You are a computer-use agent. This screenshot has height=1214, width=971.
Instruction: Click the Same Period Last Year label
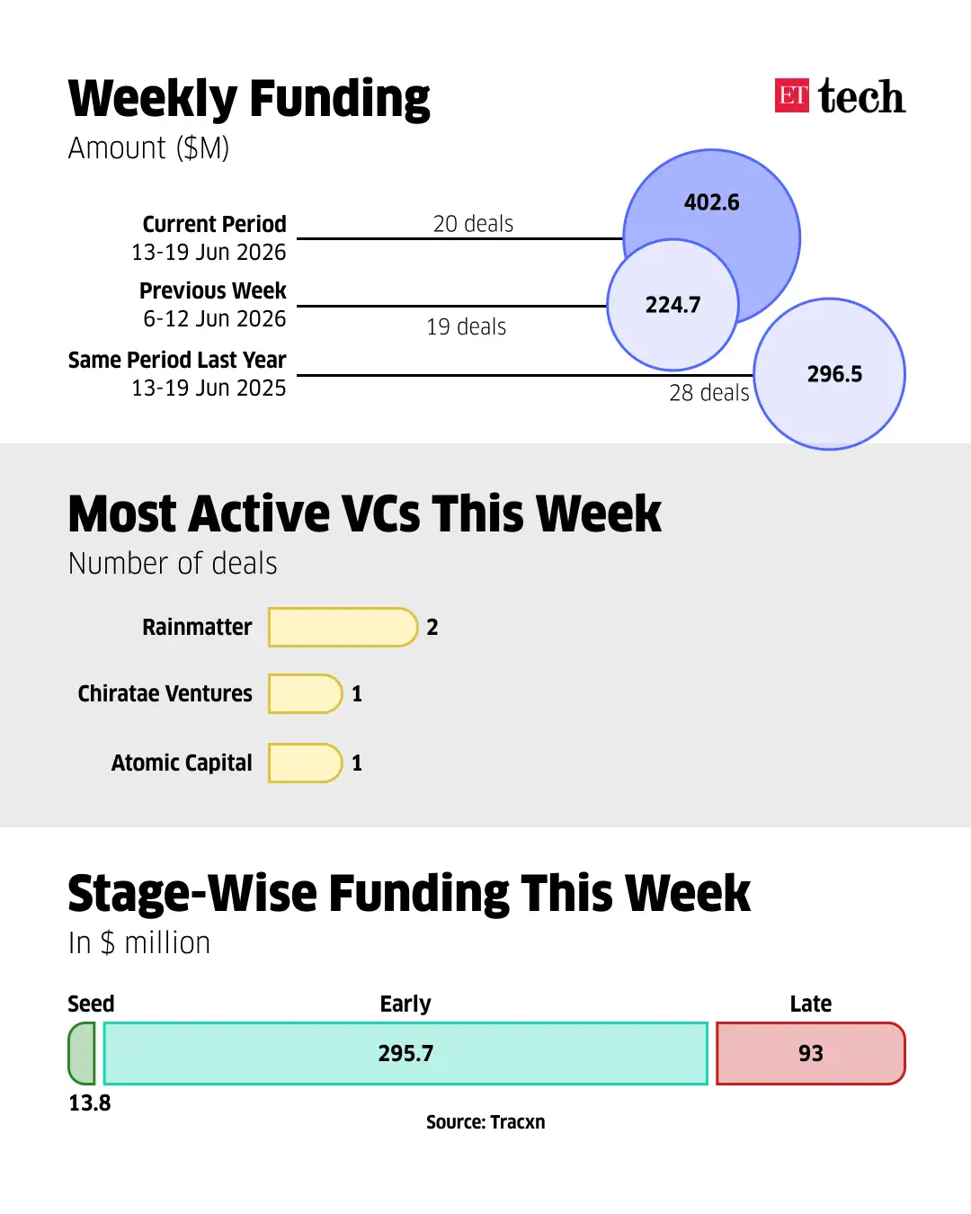coord(177,360)
